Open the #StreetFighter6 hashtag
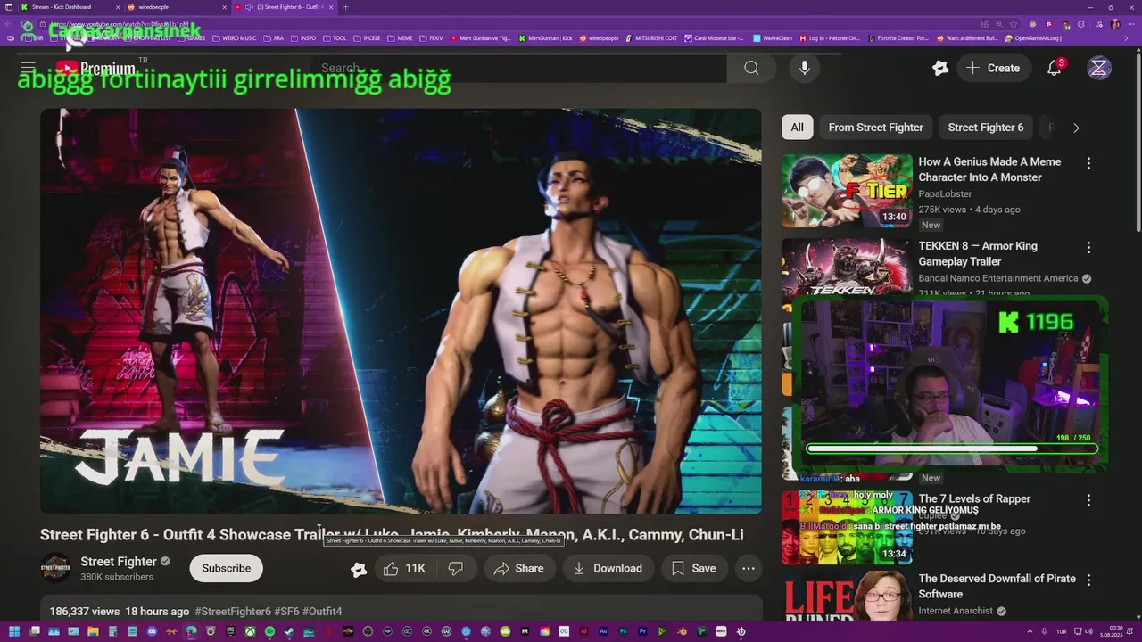The image size is (1142, 642). [x=233, y=612]
